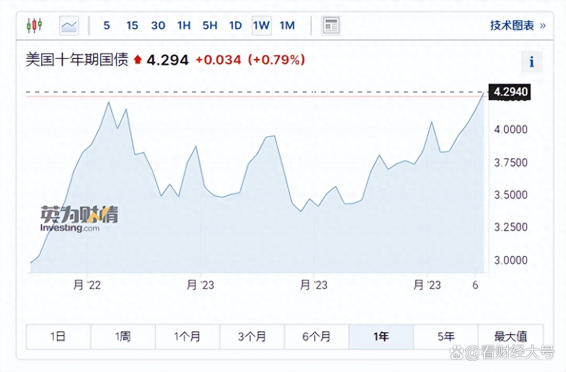The width and height of the screenshot is (566, 372).
Task: Switch to candlestick chart type
Action: click(34, 25)
